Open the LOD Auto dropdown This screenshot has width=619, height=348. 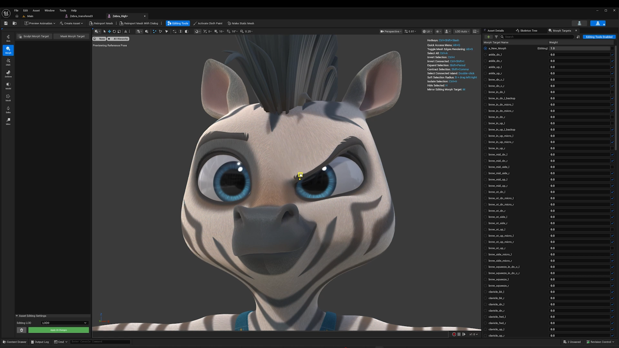click(462, 31)
